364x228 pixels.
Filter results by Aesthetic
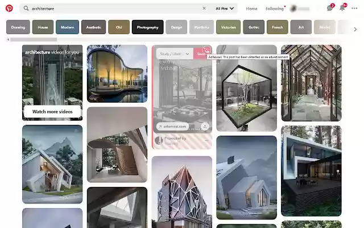point(93,27)
